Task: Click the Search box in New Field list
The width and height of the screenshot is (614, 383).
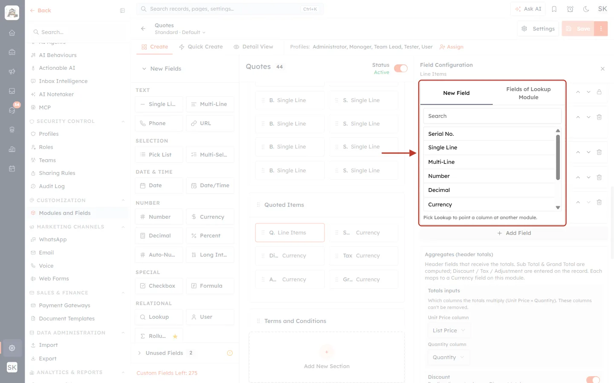Action: click(x=492, y=116)
